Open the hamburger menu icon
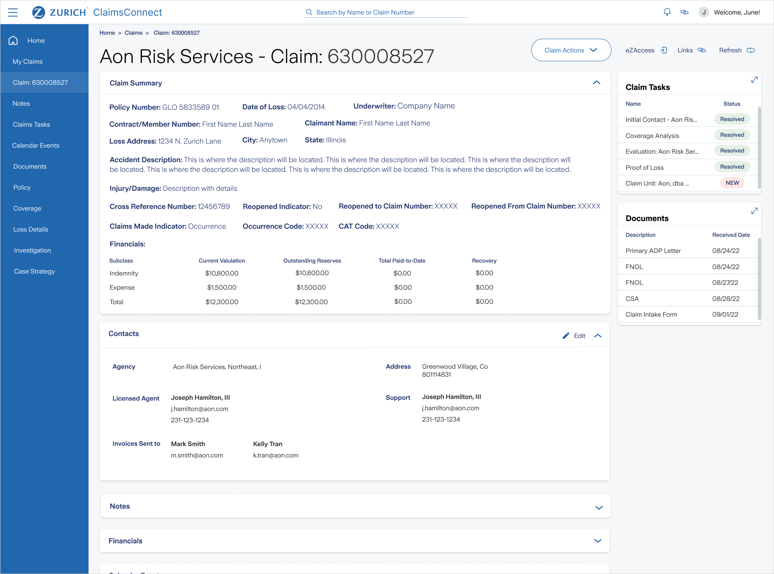The height and width of the screenshot is (574, 774). coord(13,13)
